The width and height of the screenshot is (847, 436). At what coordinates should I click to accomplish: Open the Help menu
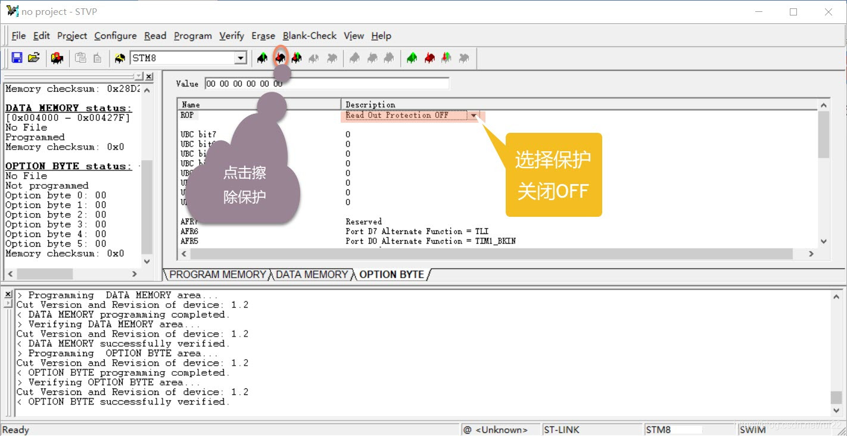tap(381, 36)
